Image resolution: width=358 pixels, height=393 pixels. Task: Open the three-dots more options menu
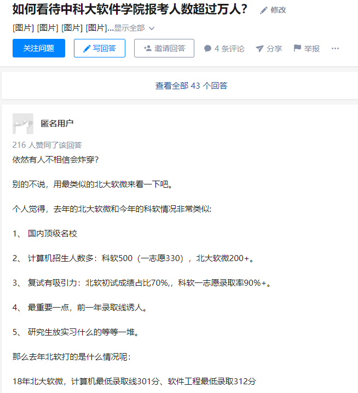tap(335, 48)
